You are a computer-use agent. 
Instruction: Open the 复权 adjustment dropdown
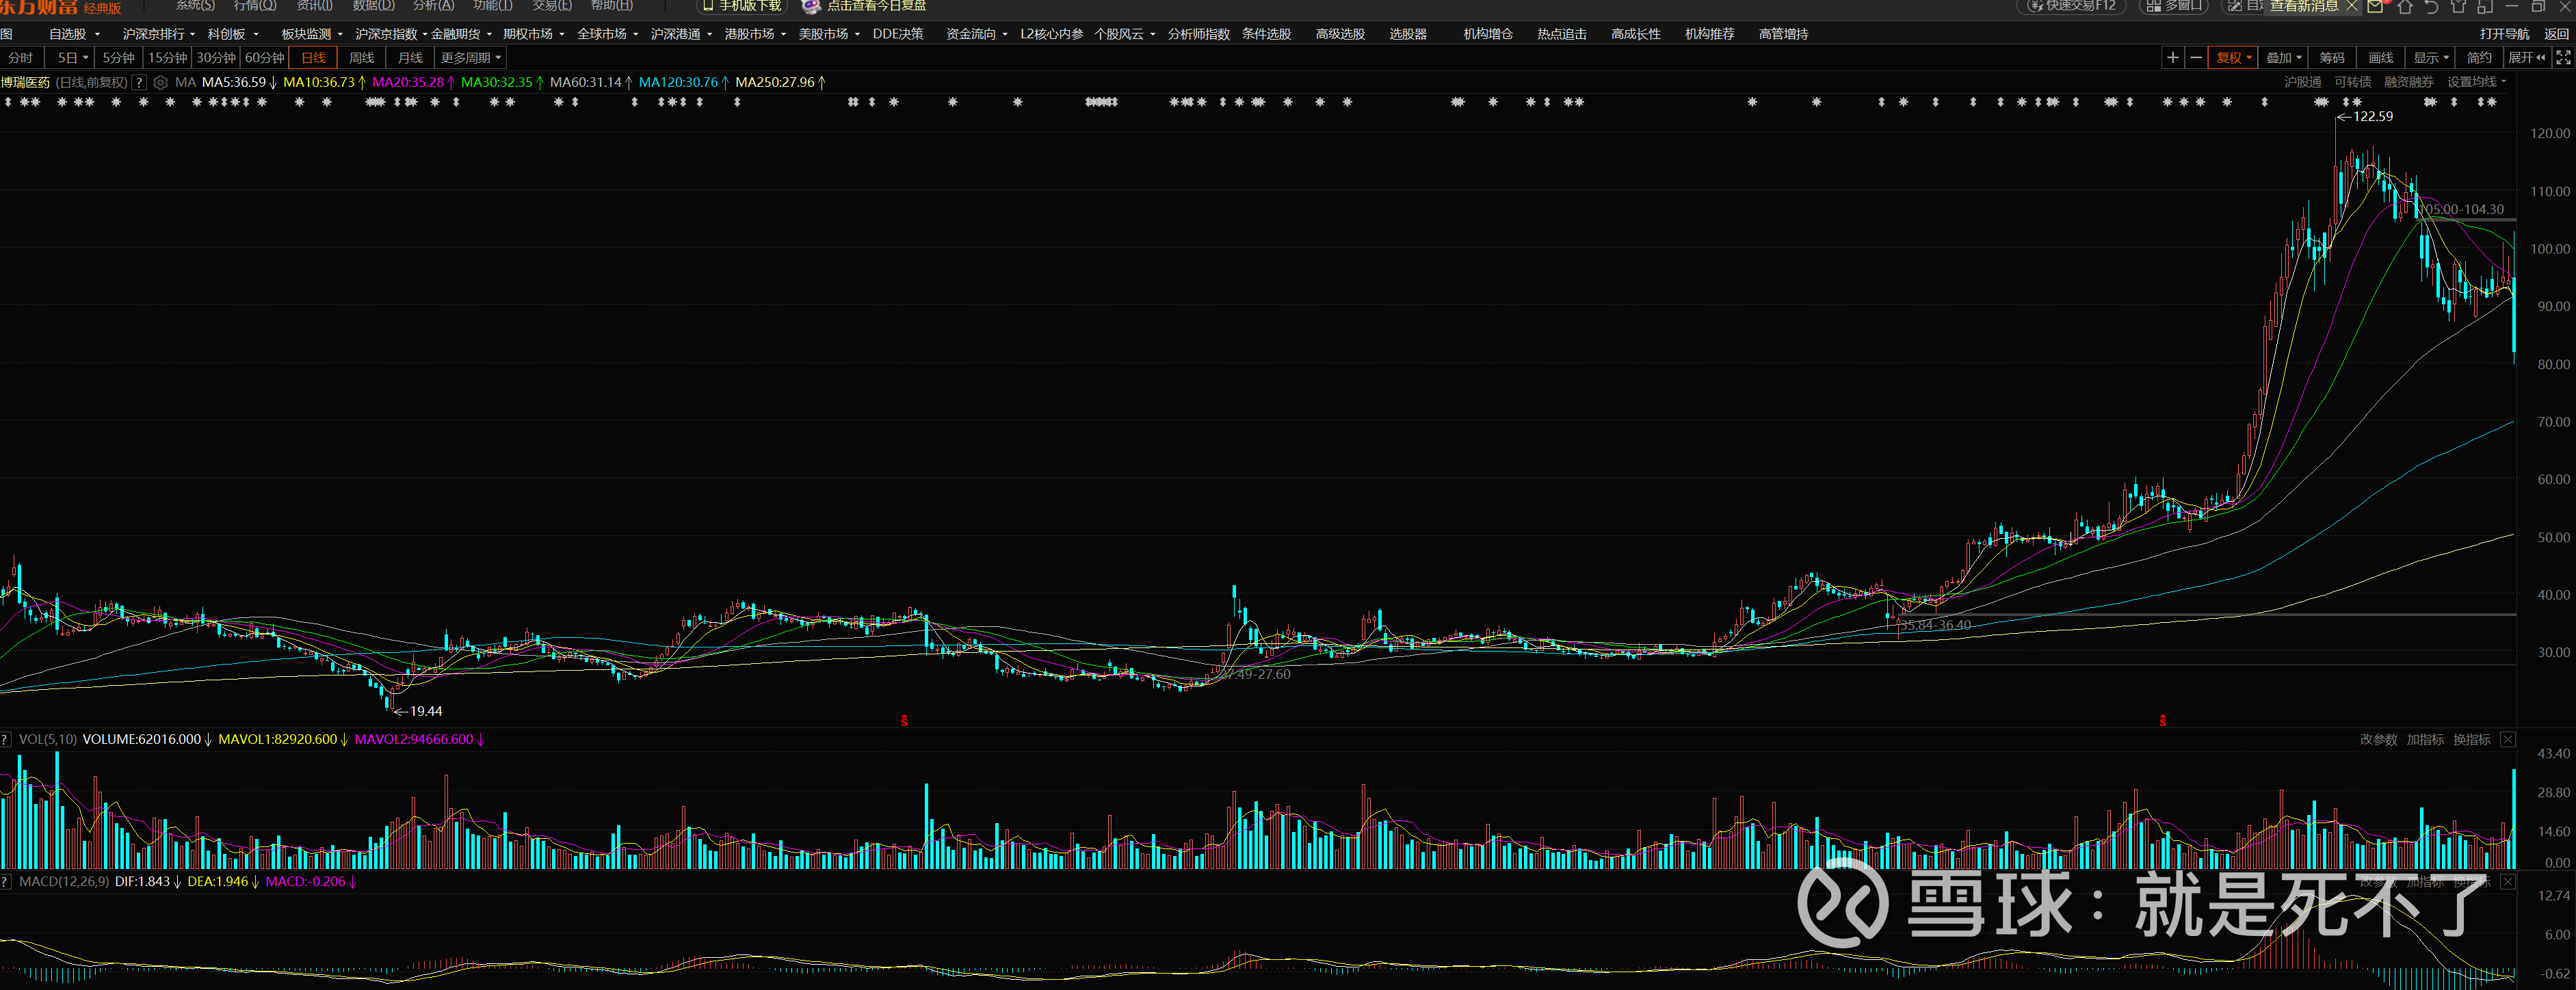[x=2233, y=58]
